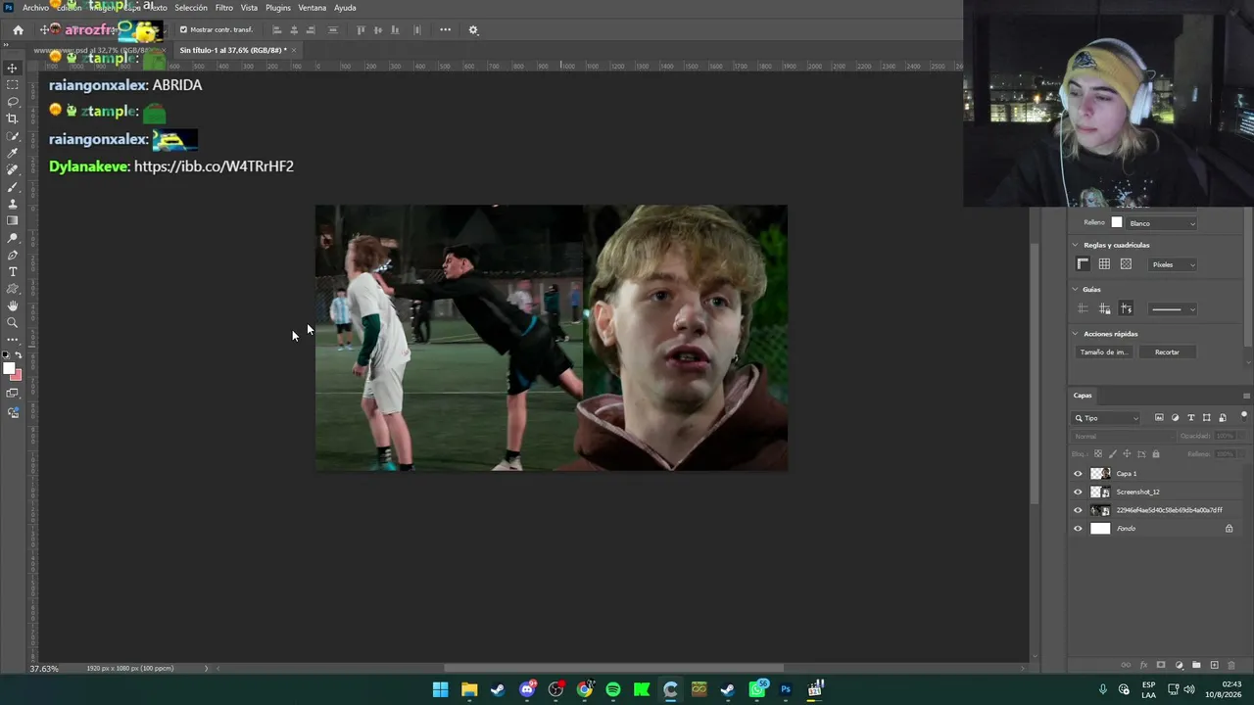Collapse the Acciones rápidas section
Image resolution: width=1254 pixels, height=705 pixels.
point(1075,334)
